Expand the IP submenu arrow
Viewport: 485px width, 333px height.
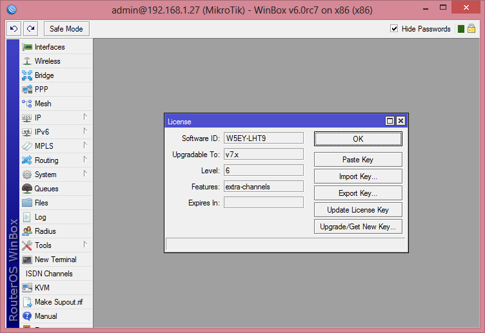[x=84, y=117]
